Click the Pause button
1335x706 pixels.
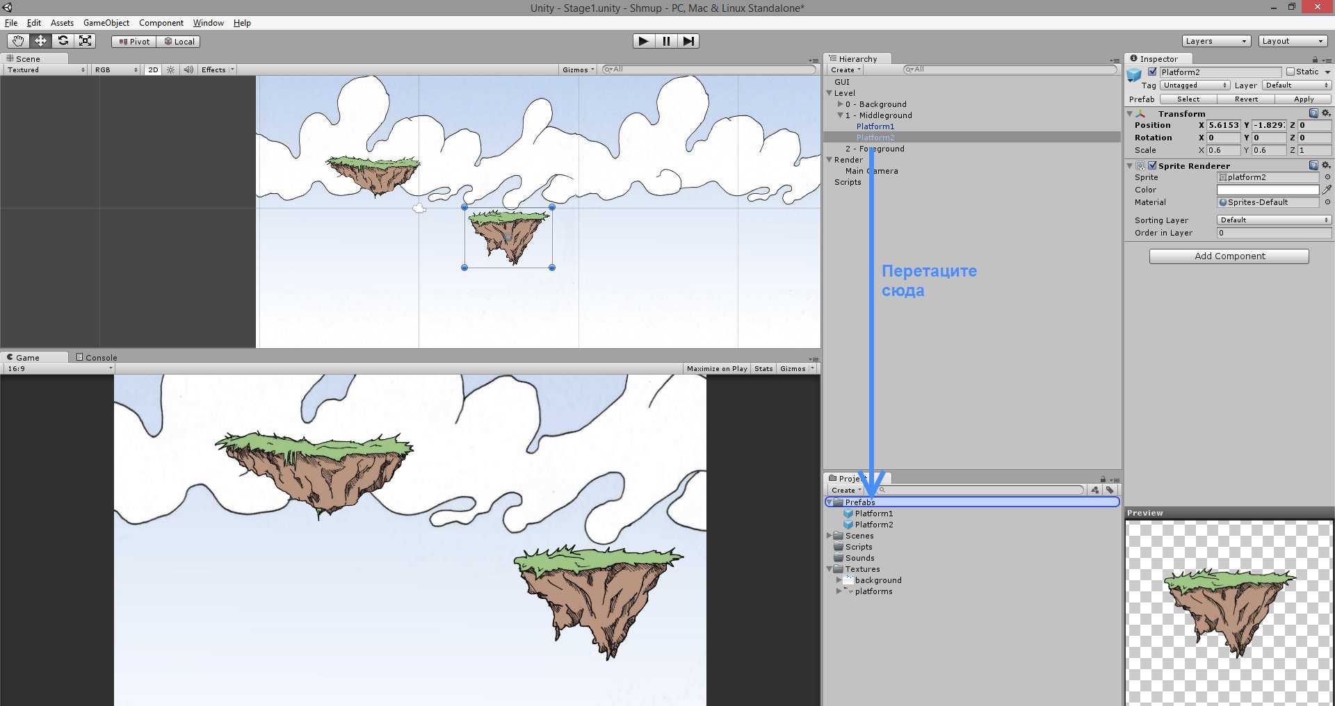[x=666, y=41]
